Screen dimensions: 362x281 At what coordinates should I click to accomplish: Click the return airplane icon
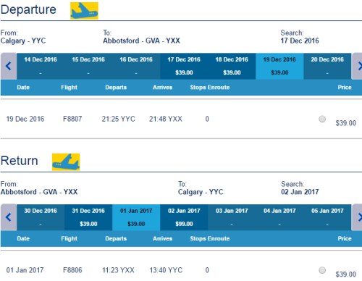click(x=66, y=162)
